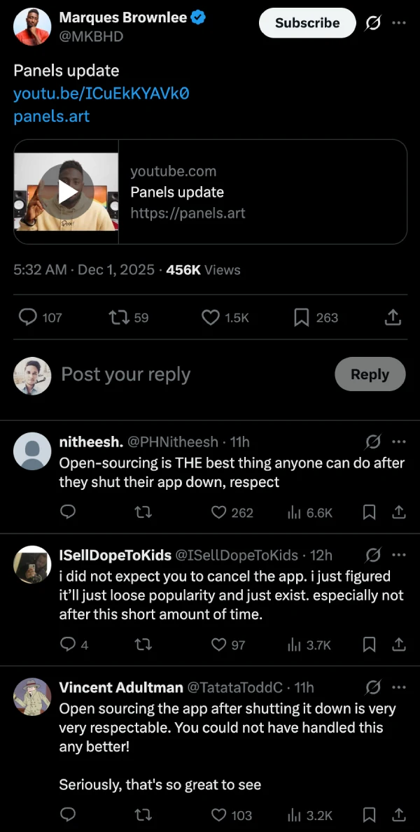The image size is (420, 832).
Task: Expand more options on Vincent Adultman's reply
Action: point(399,687)
